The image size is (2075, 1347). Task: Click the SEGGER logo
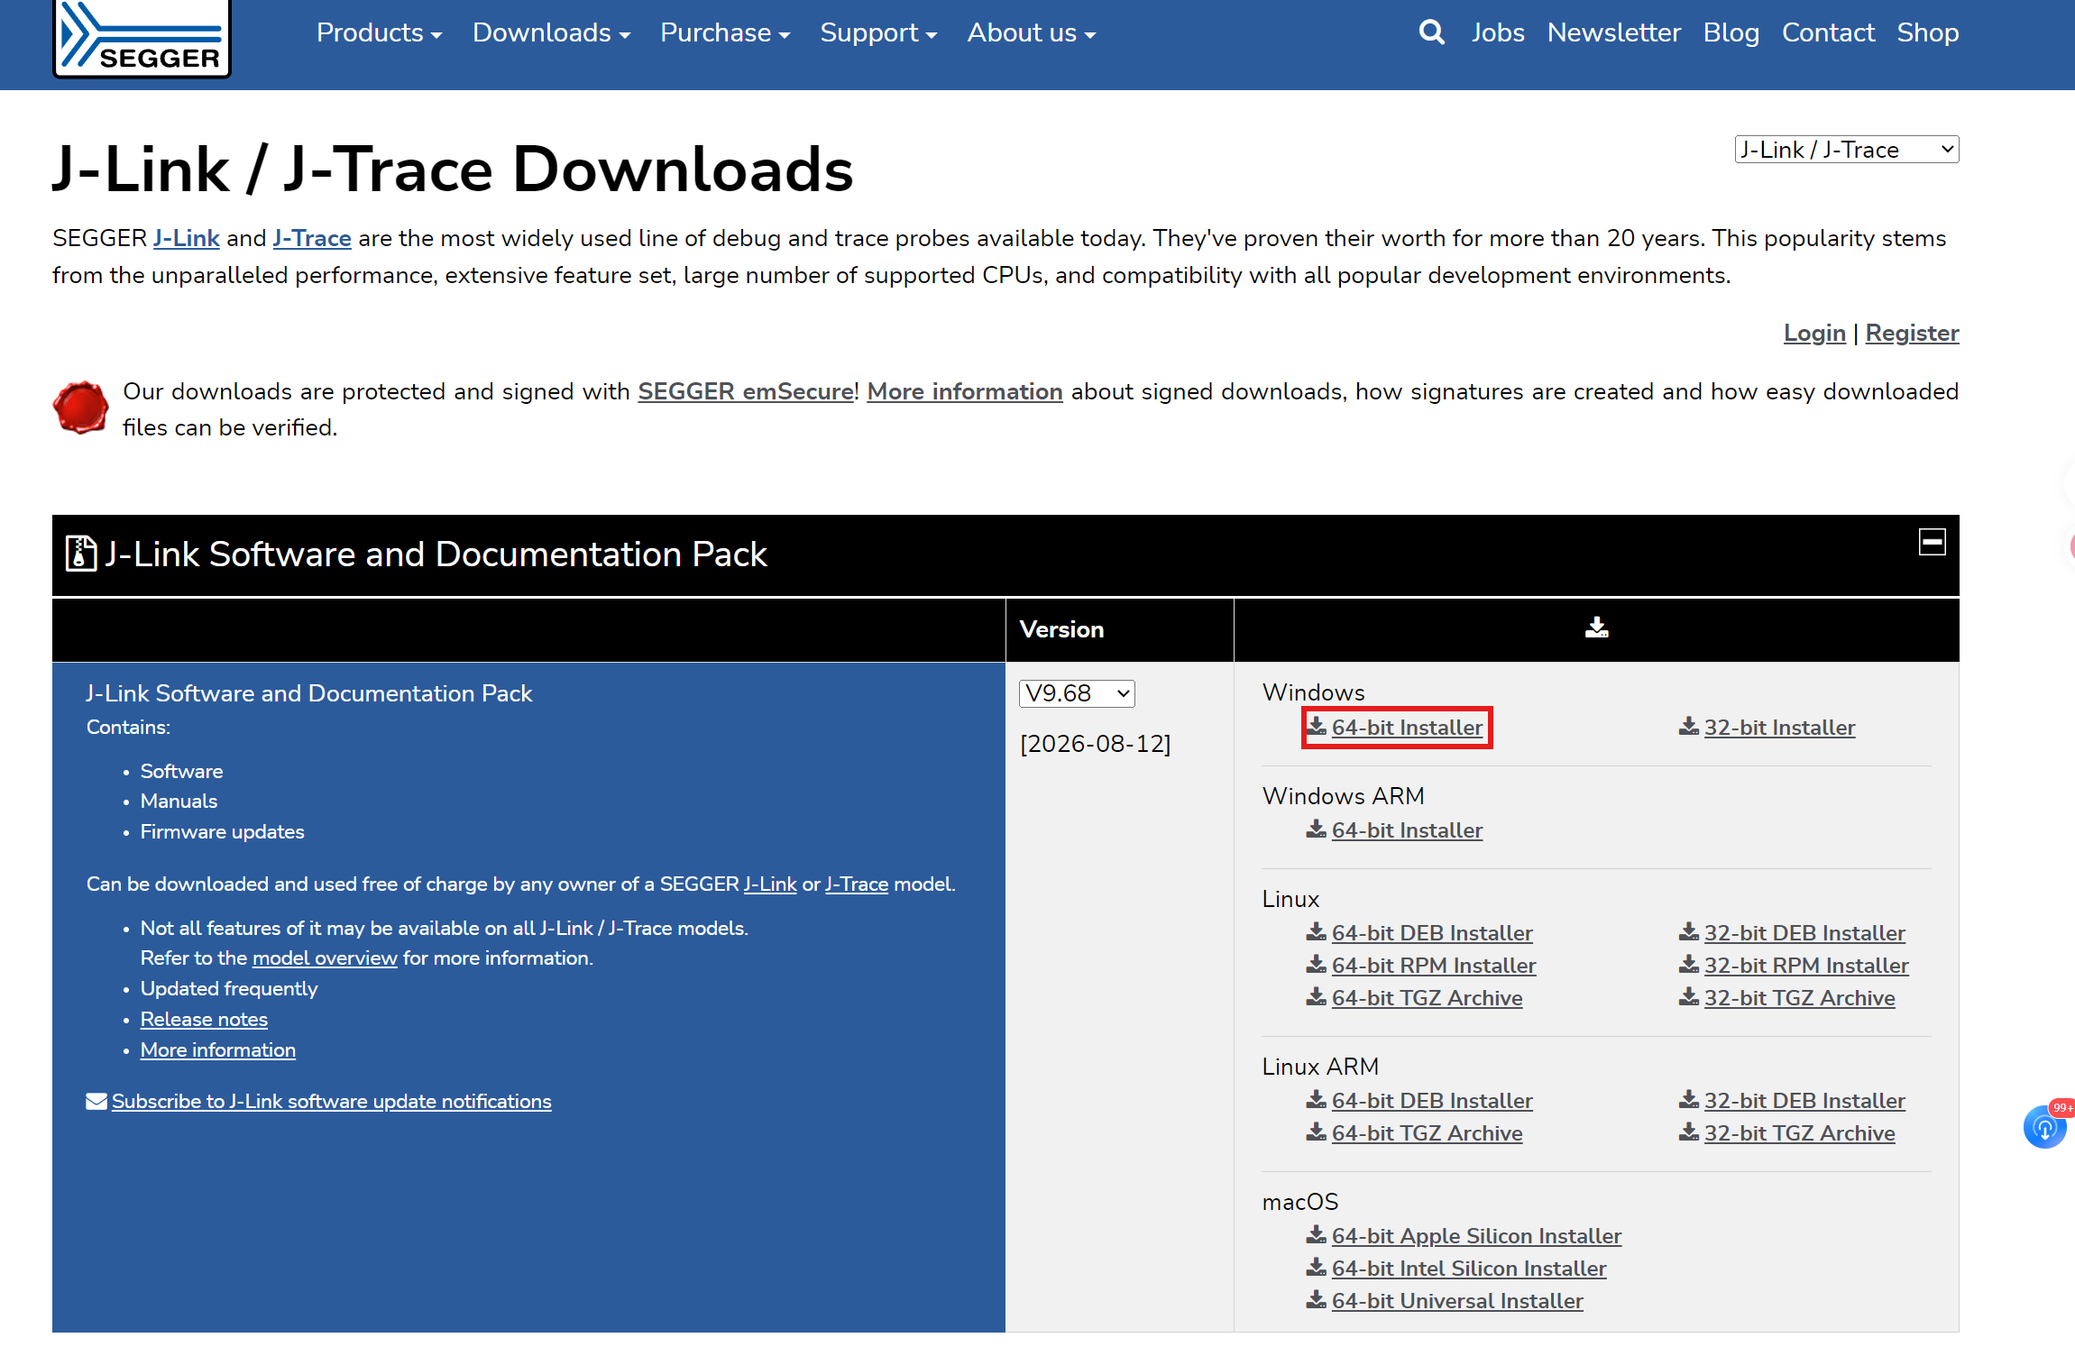tap(142, 38)
